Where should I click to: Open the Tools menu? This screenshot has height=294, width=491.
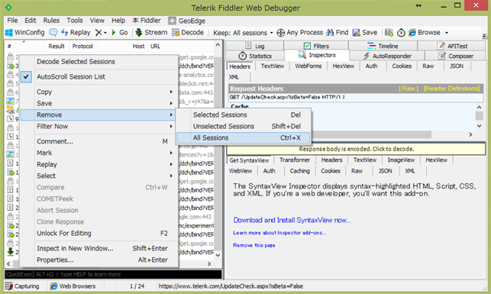pos(75,21)
